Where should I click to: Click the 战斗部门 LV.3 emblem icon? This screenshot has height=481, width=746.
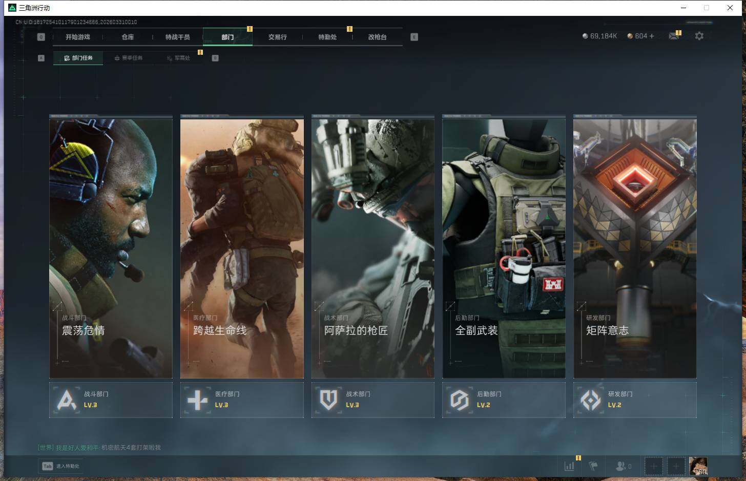(x=67, y=400)
